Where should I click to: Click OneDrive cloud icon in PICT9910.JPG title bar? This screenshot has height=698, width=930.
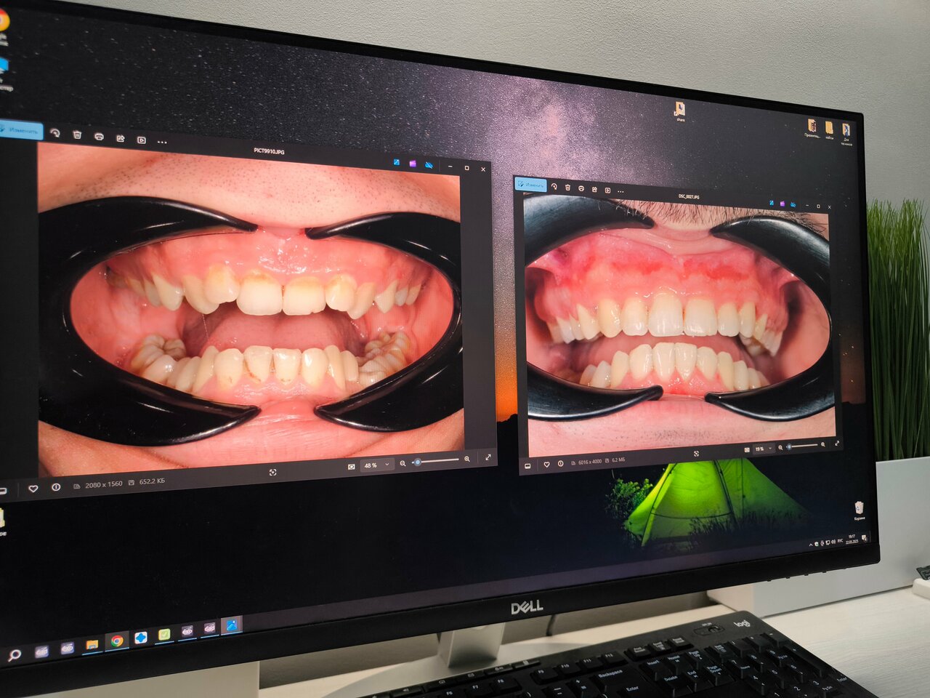point(429,165)
